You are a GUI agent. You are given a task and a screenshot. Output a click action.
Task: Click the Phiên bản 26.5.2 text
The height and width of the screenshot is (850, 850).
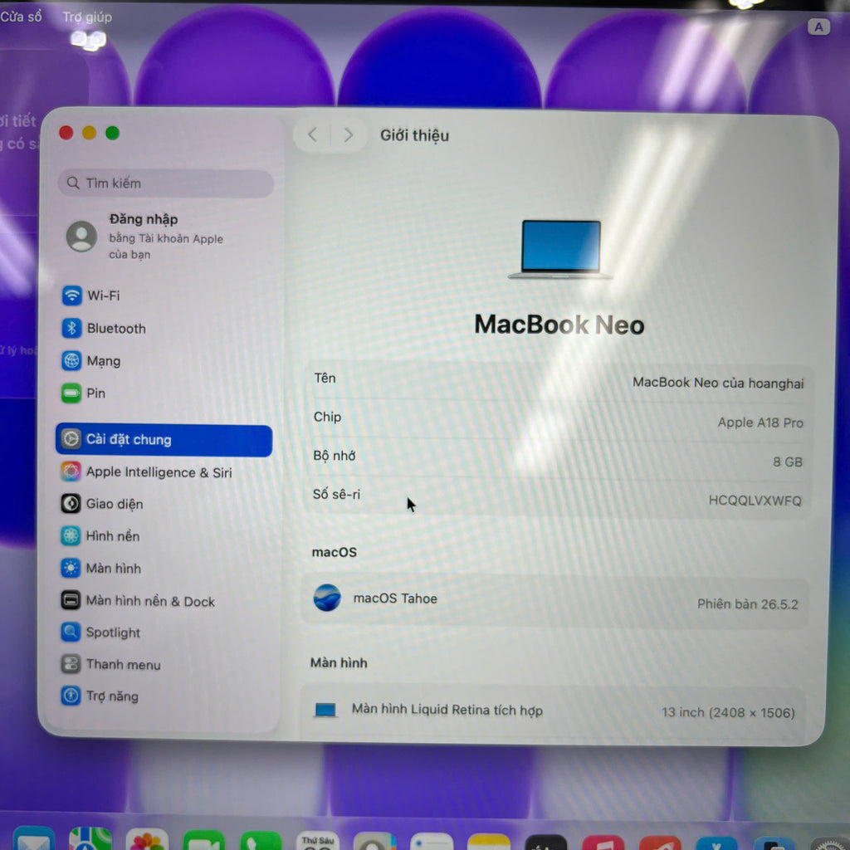[748, 604]
